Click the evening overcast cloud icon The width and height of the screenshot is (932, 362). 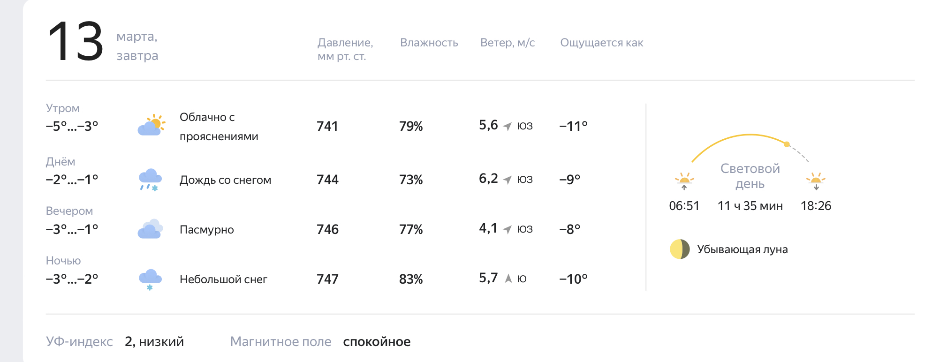click(x=150, y=229)
